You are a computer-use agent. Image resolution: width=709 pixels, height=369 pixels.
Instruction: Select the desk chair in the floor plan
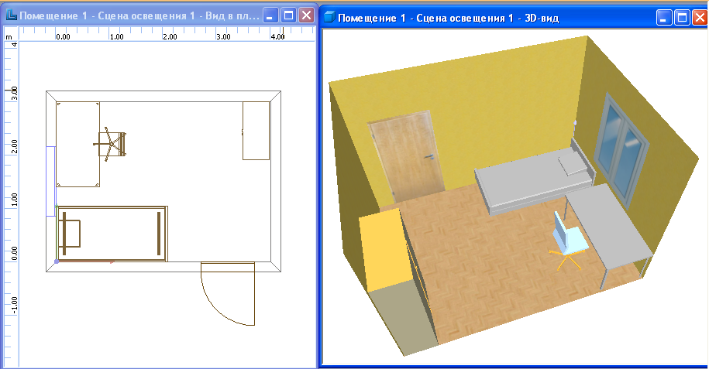coord(112,144)
